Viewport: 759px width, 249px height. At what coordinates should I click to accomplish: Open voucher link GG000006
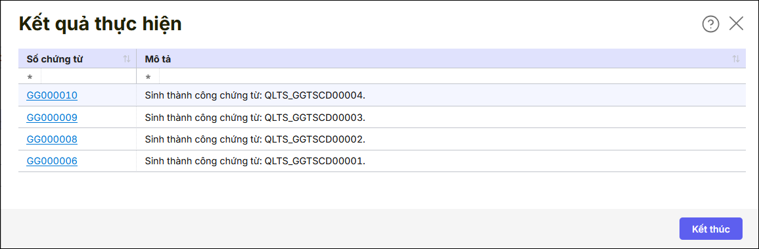tap(53, 161)
